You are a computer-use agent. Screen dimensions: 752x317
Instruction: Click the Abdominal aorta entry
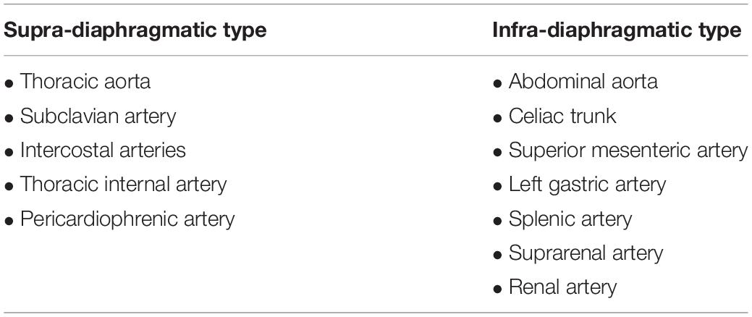pyautogui.click(x=583, y=82)
